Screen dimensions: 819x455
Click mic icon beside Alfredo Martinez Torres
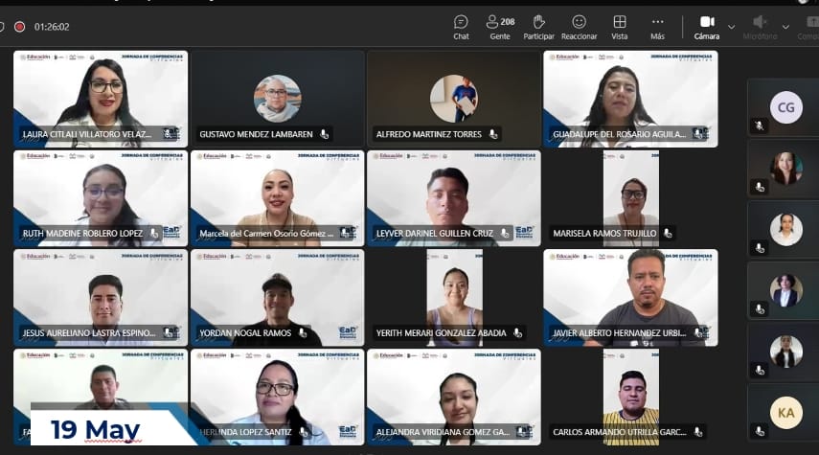[492, 134]
